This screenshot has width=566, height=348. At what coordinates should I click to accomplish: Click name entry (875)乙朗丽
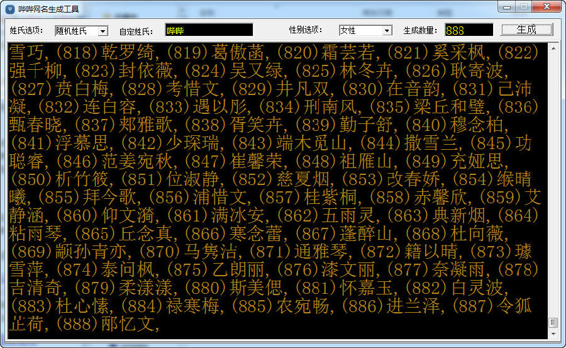tap(216, 270)
